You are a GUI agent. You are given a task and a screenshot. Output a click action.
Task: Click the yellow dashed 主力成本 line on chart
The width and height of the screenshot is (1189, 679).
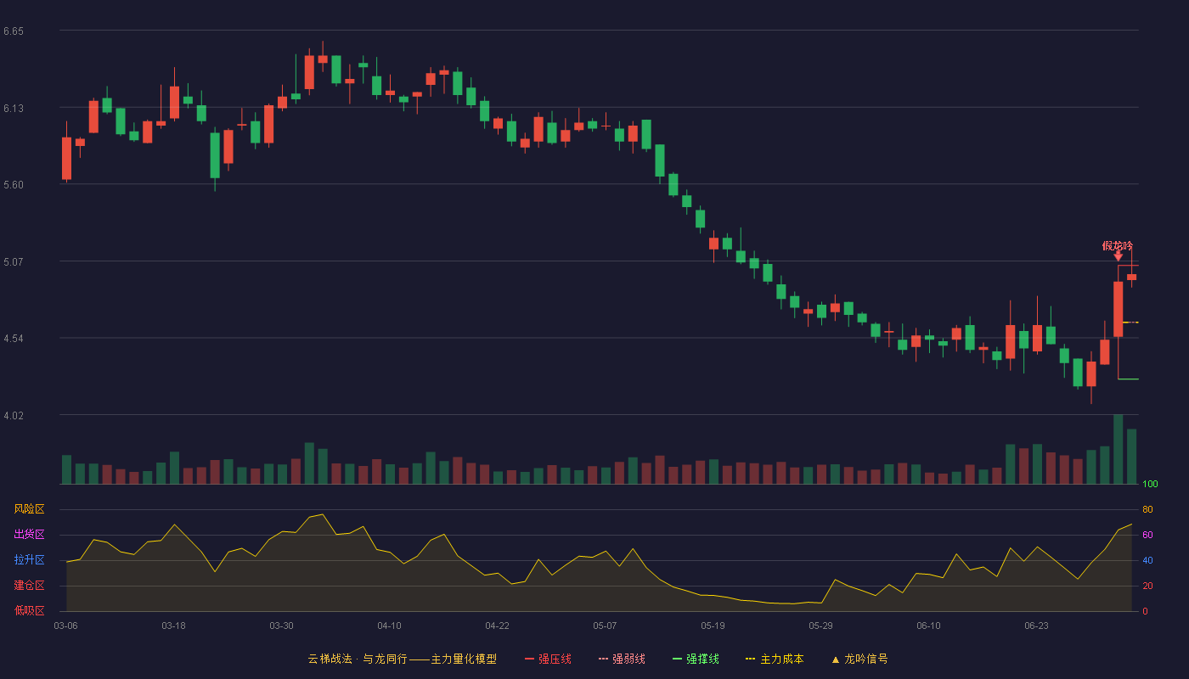[1130, 323]
